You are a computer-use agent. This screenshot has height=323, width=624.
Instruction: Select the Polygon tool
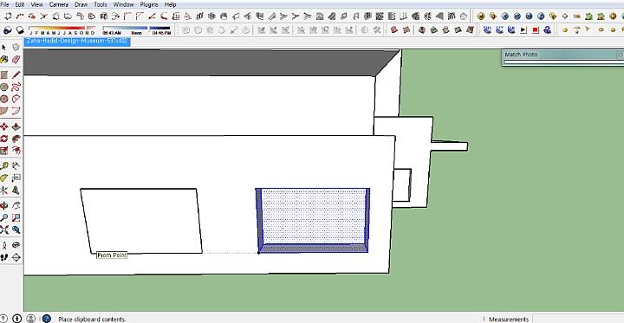(4, 99)
